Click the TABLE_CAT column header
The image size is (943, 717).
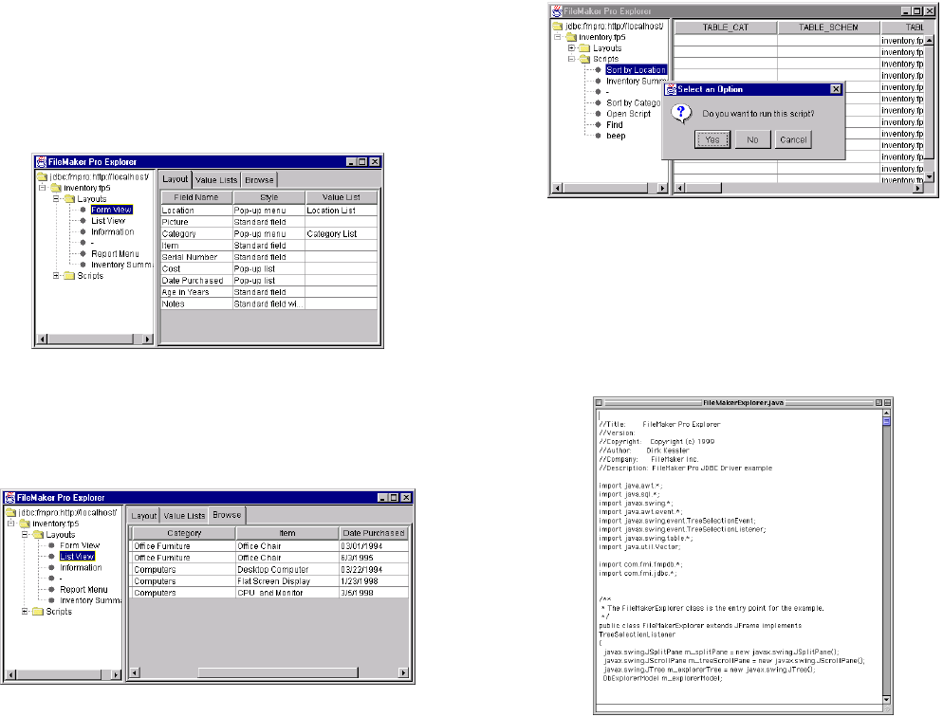coord(726,28)
